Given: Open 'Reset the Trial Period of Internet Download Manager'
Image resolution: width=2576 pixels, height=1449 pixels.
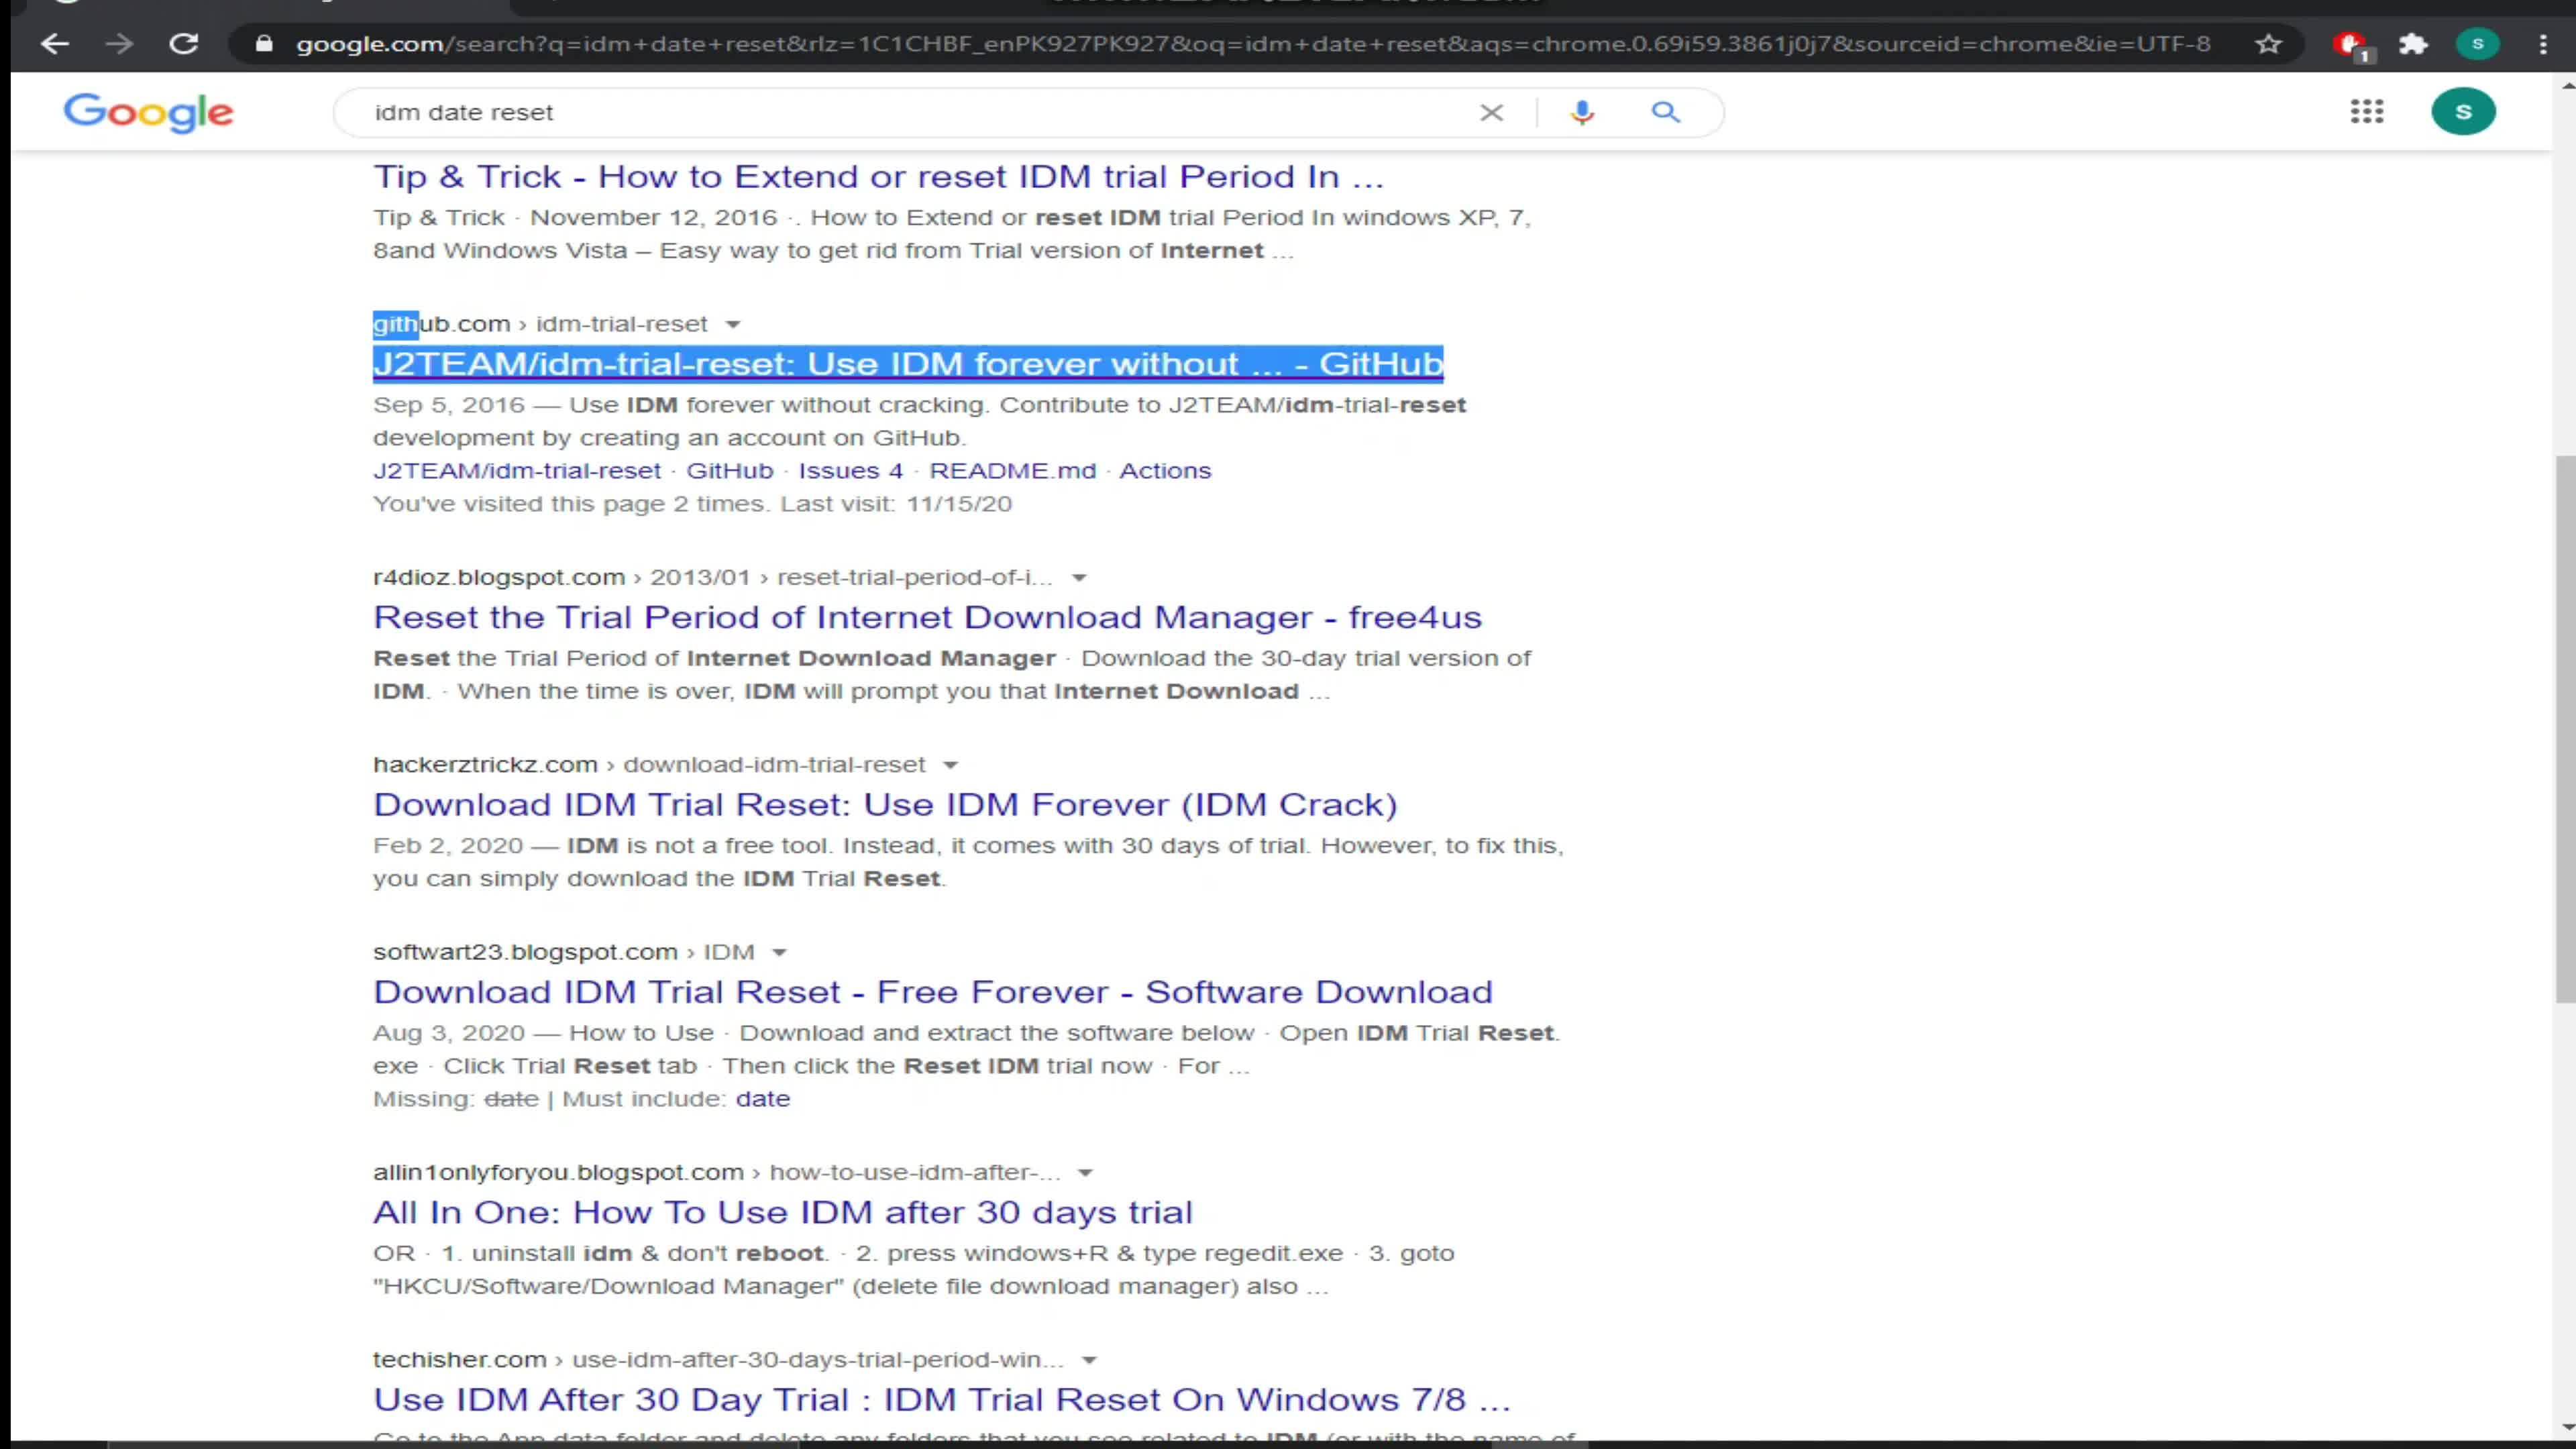Looking at the screenshot, I should 927,617.
